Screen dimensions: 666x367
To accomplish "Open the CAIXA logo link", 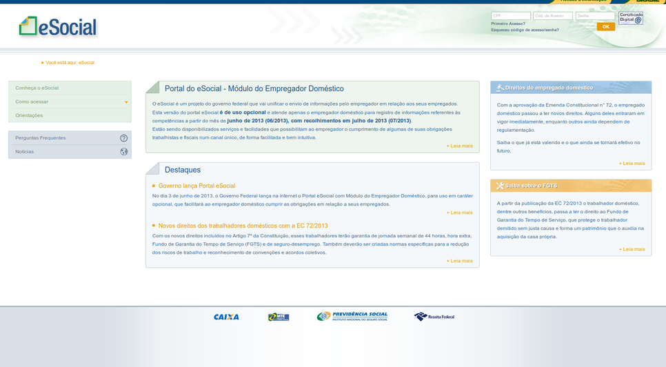I will (x=226, y=317).
